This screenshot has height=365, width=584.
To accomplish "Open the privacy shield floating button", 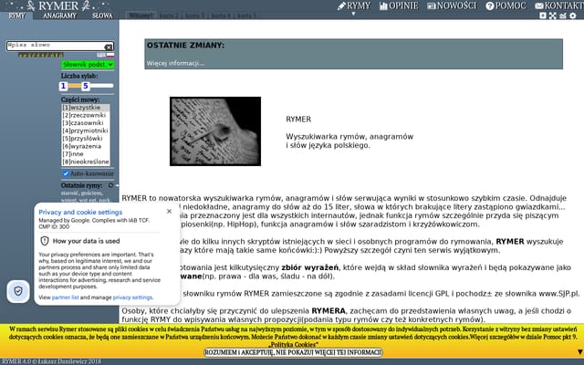I will [x=18, y=291].
